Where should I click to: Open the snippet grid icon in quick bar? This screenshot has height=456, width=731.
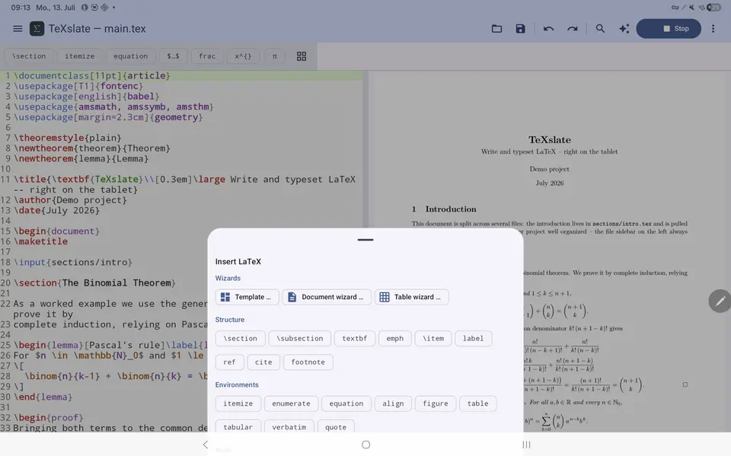click(x=302, y=56)
